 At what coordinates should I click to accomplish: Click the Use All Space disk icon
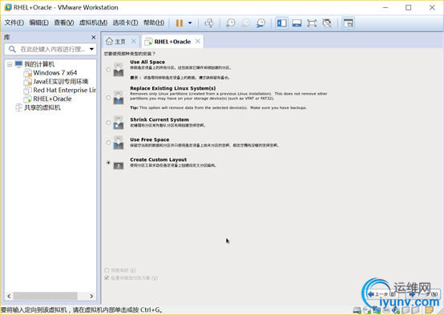coord(119,70)
